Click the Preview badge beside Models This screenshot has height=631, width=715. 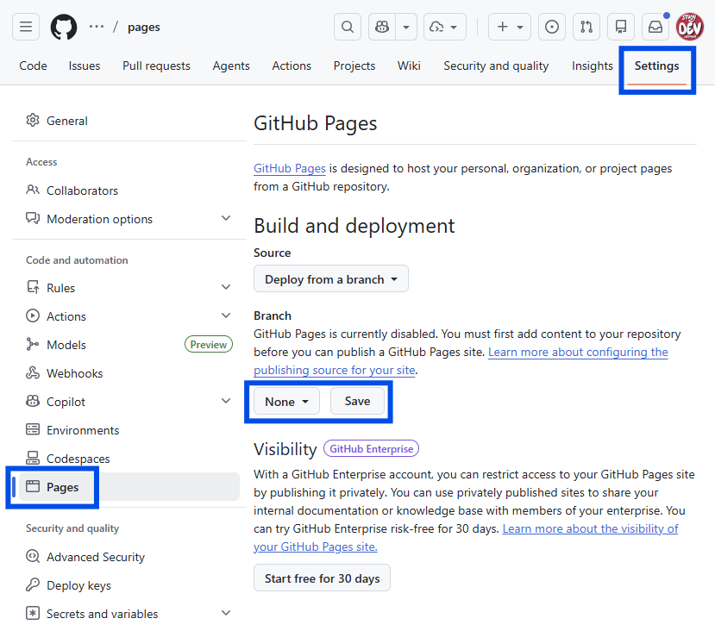click(x=209, y=345)
